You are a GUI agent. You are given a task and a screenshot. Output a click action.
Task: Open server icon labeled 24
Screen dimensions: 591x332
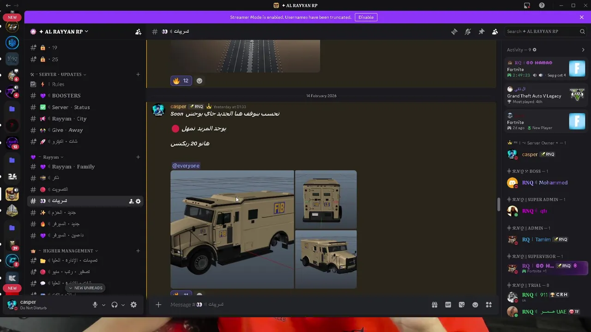[x=12, y=176]
